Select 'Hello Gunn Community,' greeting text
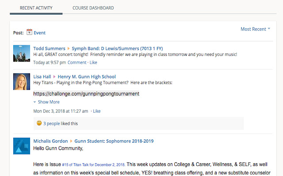The image size is (283, 176). [x=58, y=148]
